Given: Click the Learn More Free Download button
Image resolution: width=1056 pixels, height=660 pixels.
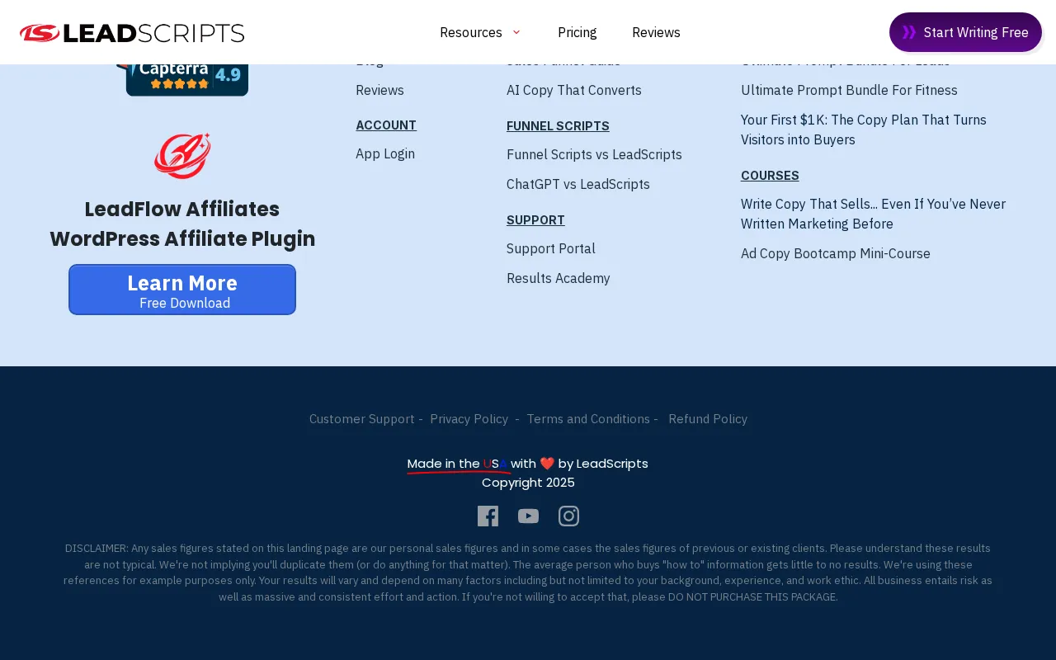Looking at the screenshot, I should tap(182, 290).
